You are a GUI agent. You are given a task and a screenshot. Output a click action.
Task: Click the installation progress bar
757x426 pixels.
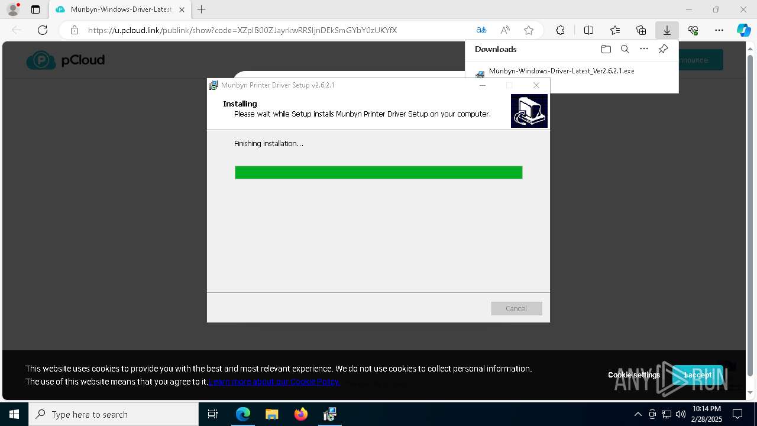tap(378, 172)
